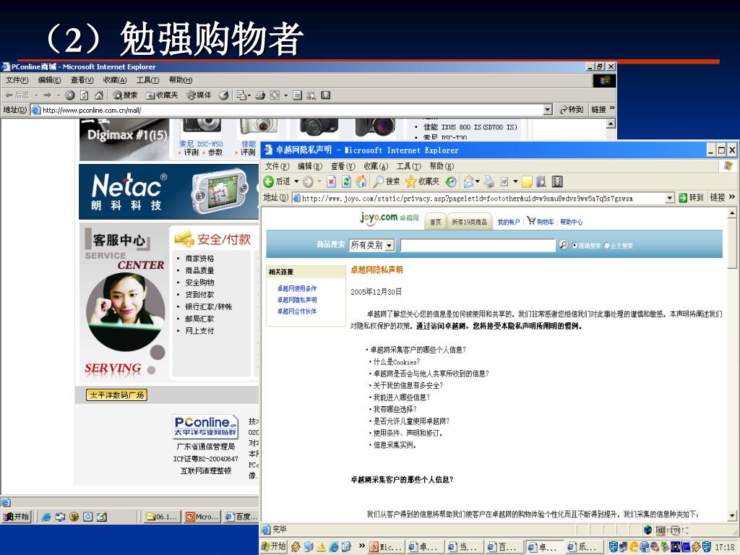This screenshot has height=555, width=740.
Task: Click Home icon in PConline IE toolbar
Action: 98,95
